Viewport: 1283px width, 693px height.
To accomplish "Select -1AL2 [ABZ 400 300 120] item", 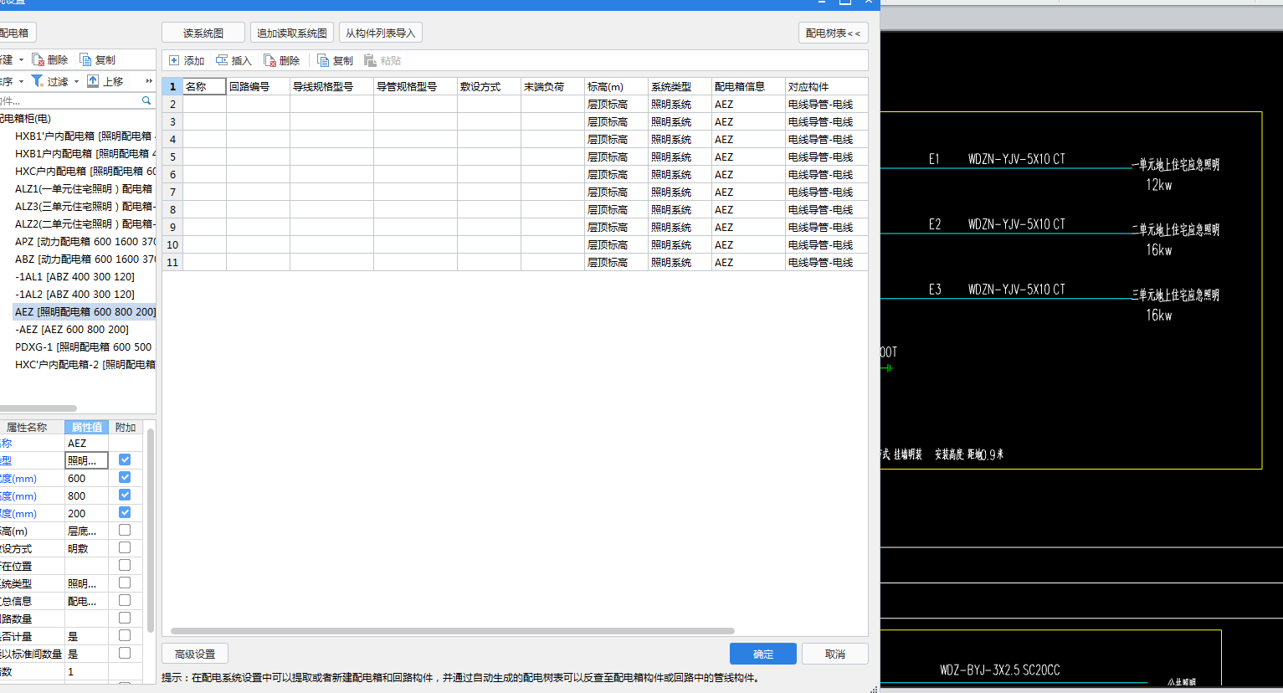I will click(x=74, y=294).
